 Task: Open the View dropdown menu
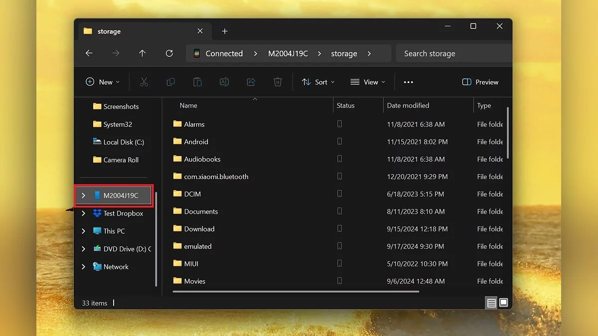pos(368,82)
